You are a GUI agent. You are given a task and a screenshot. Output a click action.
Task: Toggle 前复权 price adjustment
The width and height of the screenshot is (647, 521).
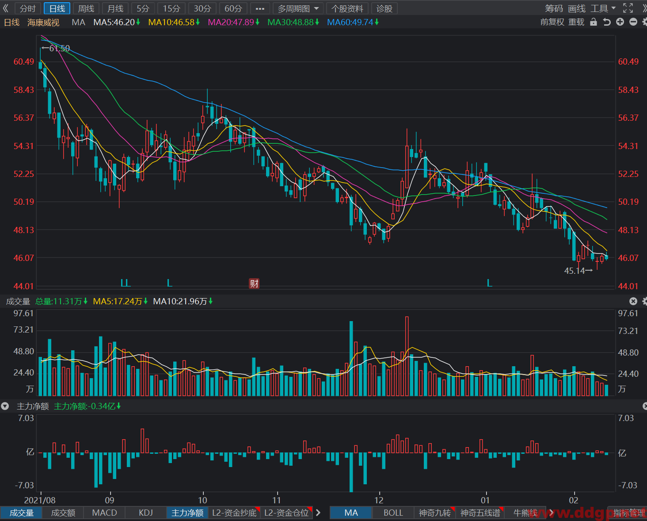(x=552, y=22)
